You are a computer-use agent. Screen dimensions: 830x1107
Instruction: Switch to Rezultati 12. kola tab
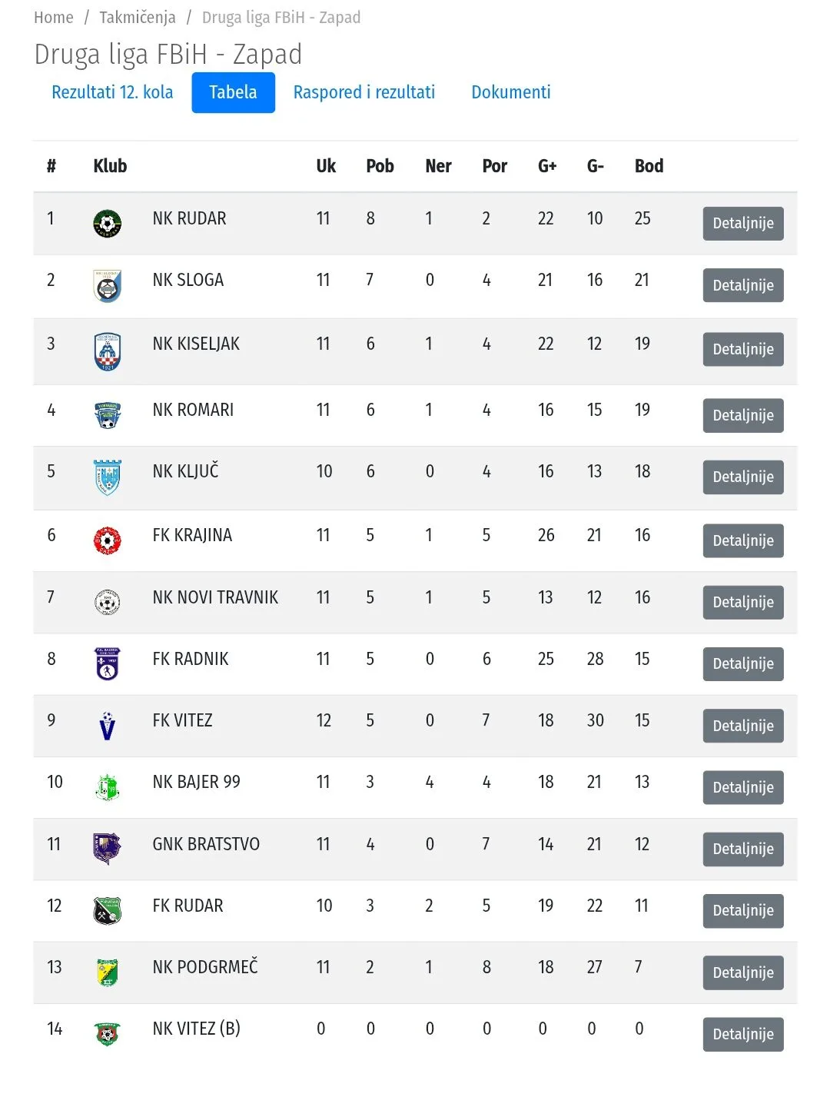[112, 92]
